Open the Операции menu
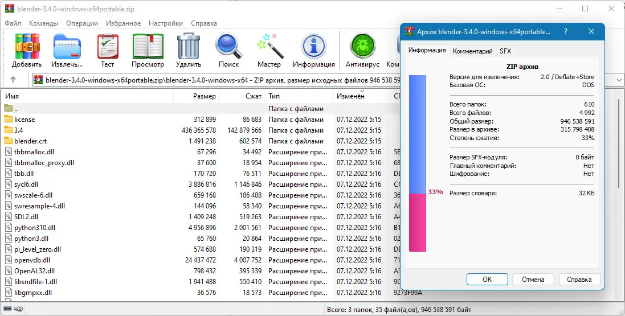The height and width of the screenshot is (316, 625). pyautogui.click(x=81, y=23)
